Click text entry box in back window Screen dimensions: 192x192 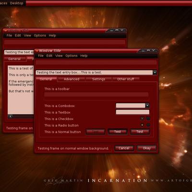[19, 52]
